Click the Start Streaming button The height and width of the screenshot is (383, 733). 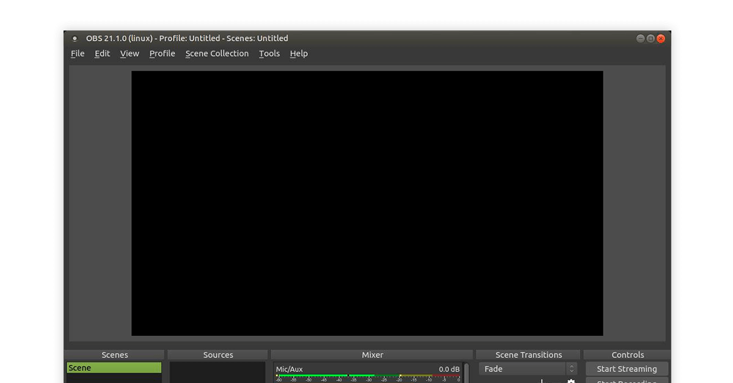627,369
